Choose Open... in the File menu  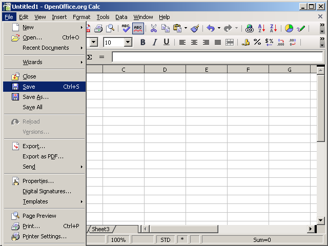[45, 37]
